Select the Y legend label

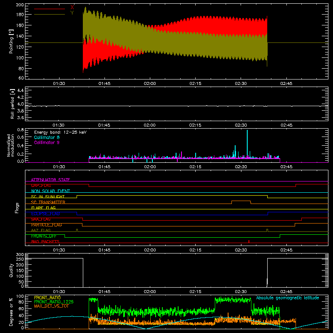click(x=72, y=13)
